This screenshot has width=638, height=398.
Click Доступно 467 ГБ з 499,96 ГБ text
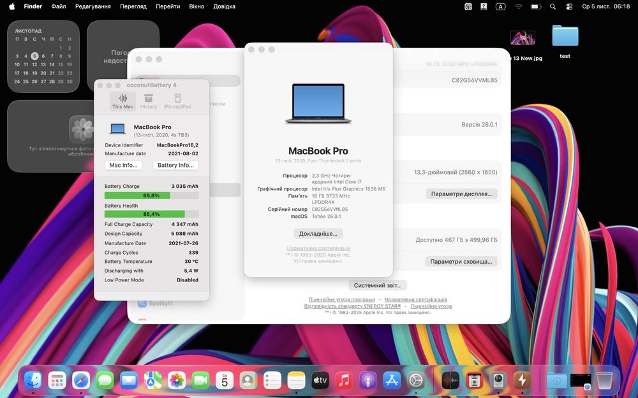tap(457, 240)
